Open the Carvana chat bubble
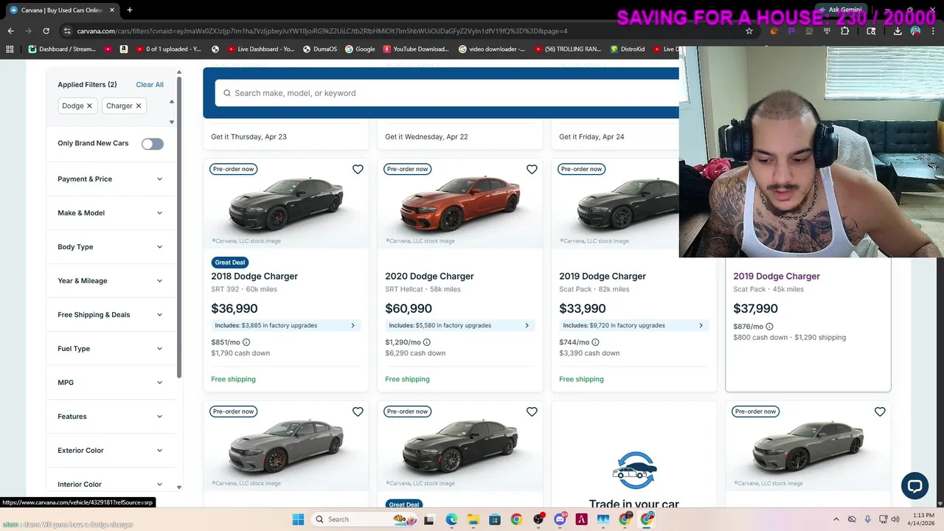Viewport: 944px width, 531px height. (x=914, y=485)
